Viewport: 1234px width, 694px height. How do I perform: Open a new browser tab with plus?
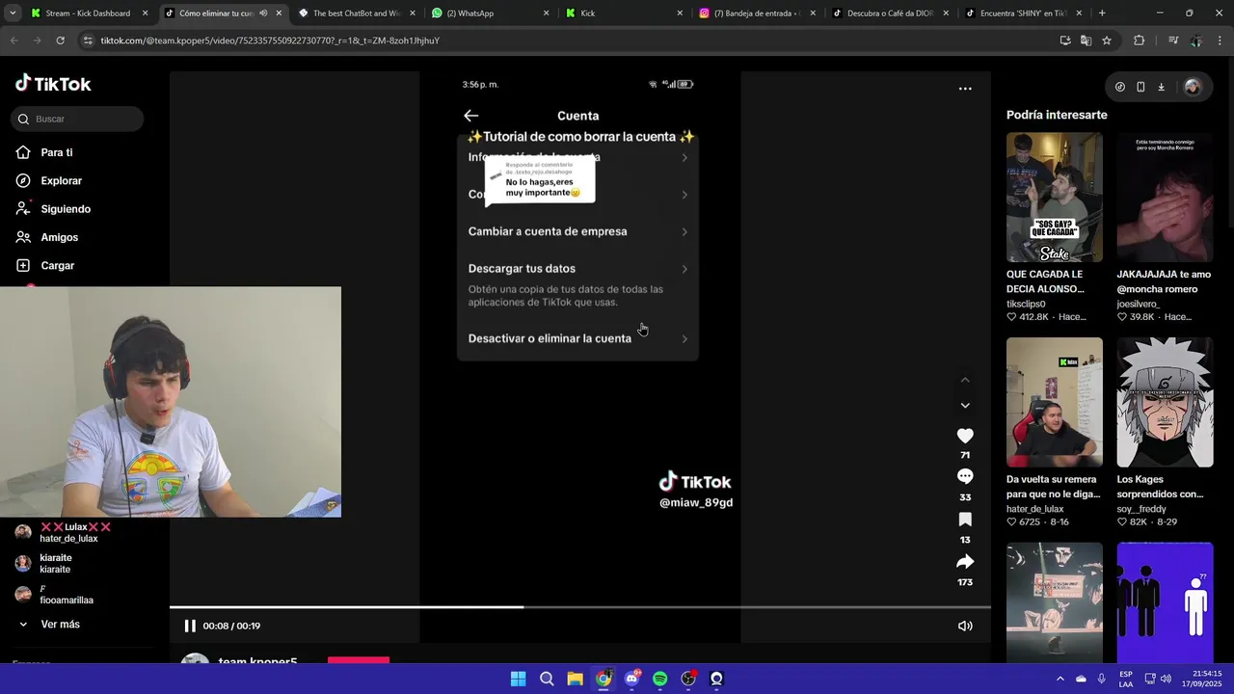[1102, 13]
